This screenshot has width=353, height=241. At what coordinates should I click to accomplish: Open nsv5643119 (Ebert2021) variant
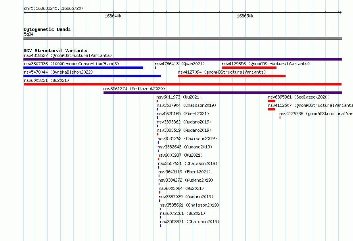pos(184,172)
